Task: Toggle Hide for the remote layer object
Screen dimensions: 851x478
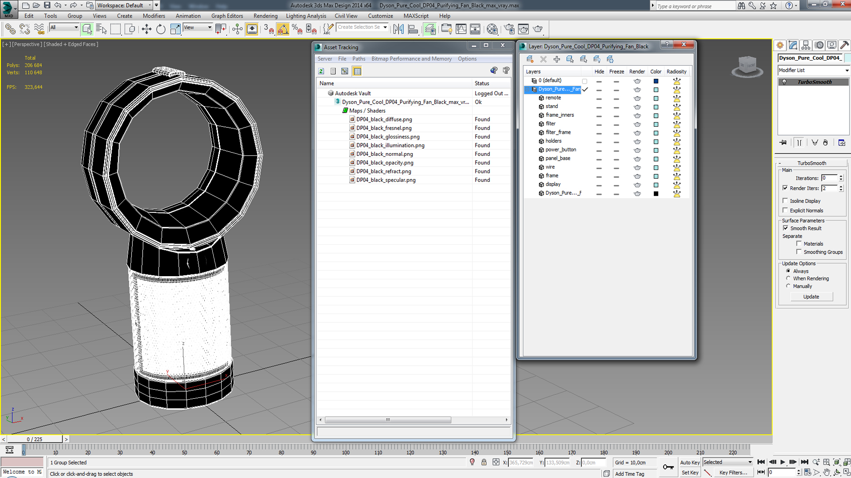Action: coord(599,98)
